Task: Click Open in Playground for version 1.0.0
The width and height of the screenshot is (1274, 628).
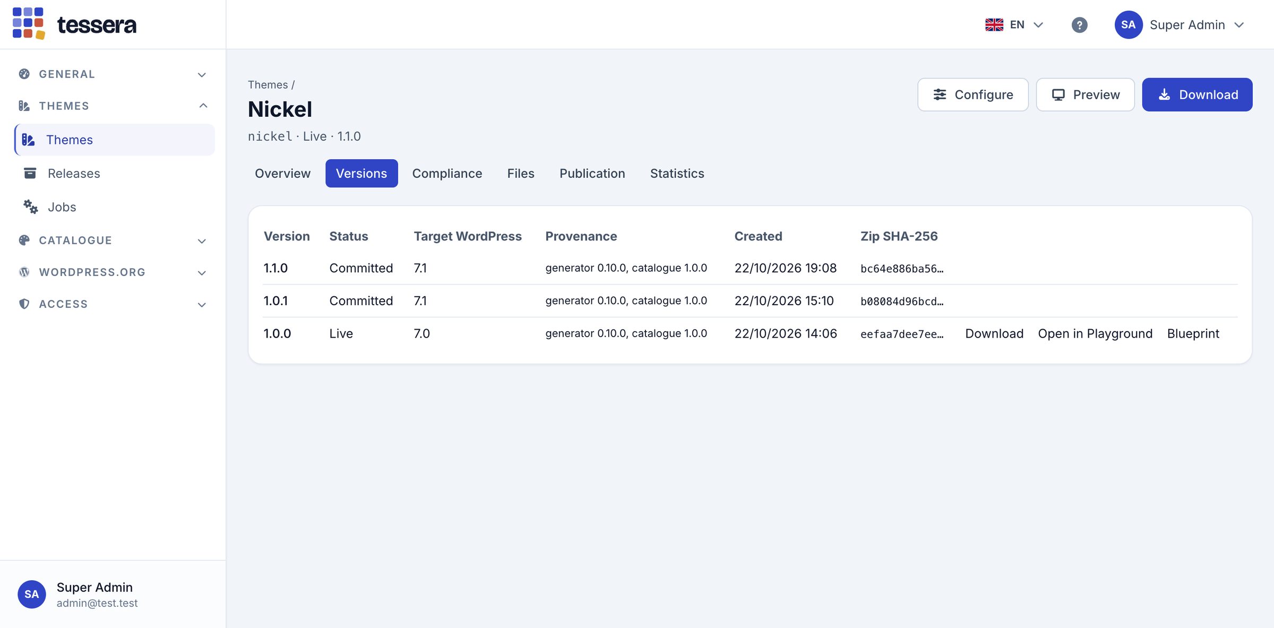Action: [1095, 333]
